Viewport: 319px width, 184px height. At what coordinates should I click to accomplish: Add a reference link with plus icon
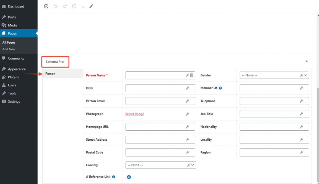coord(129,177)
